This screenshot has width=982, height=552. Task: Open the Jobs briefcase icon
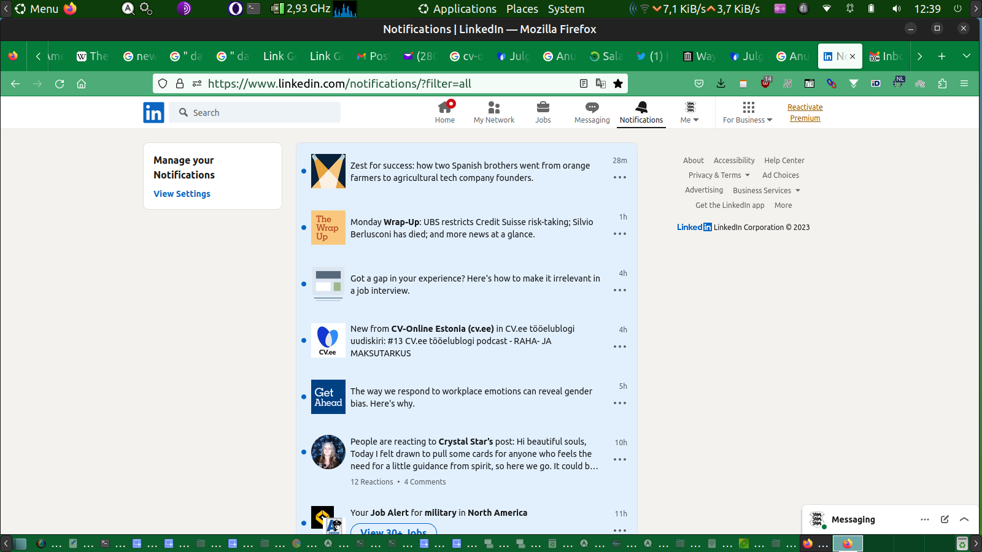point(543,107)
